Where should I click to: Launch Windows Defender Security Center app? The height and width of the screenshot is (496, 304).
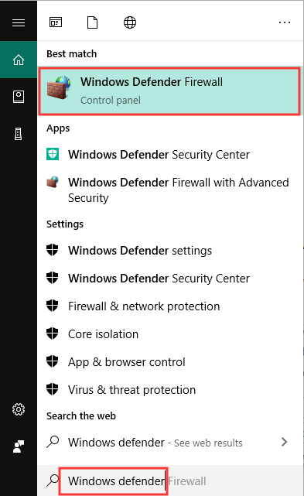pyautogui.click(x=169, y=155)
